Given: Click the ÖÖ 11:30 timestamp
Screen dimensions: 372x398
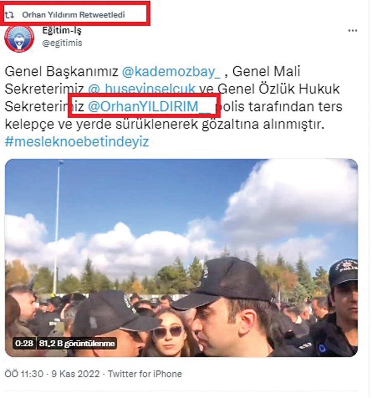Looking at the screenshot, I should (x=24, y=374).
